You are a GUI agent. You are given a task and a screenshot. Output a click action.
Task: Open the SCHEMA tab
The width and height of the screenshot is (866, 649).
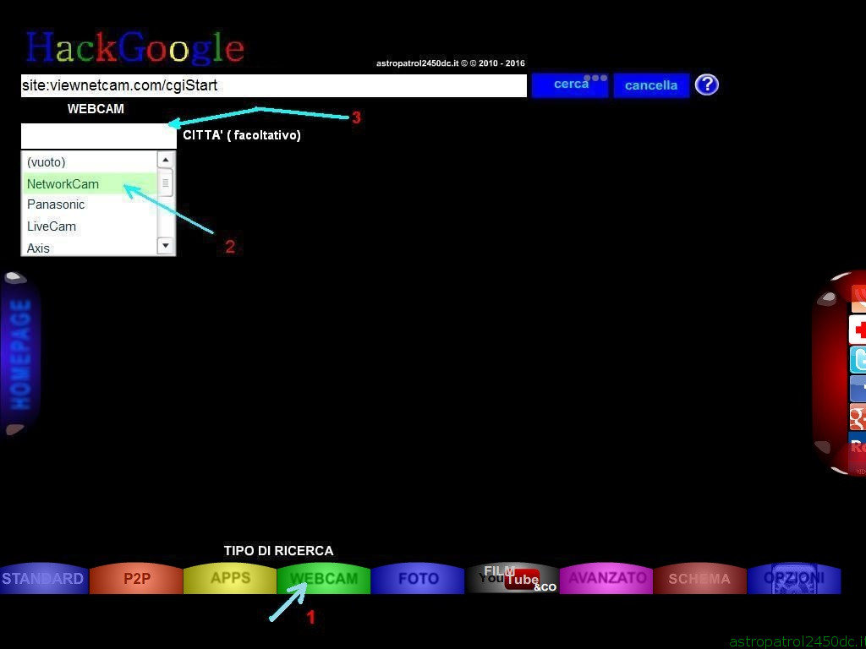point(699,578)
